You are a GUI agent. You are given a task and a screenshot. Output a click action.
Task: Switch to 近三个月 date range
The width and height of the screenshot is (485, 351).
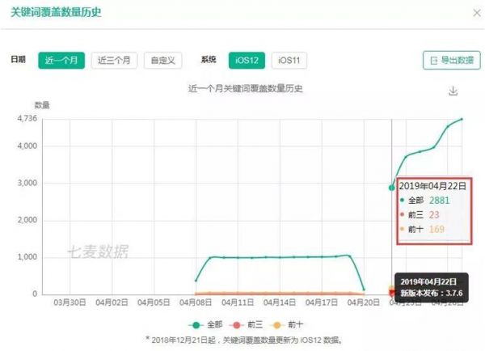coord(114,60)
